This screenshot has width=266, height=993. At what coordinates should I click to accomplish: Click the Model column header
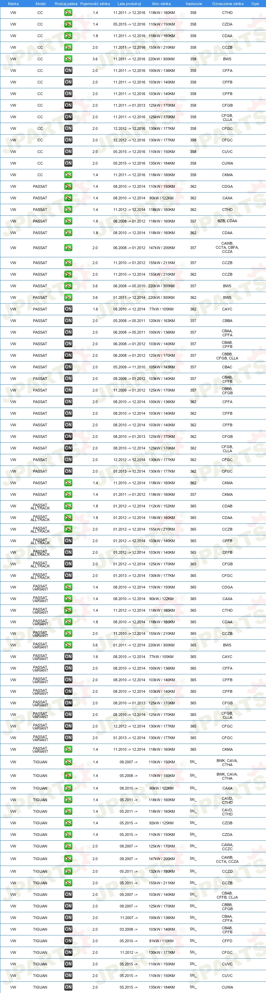[x=40, y=3]
